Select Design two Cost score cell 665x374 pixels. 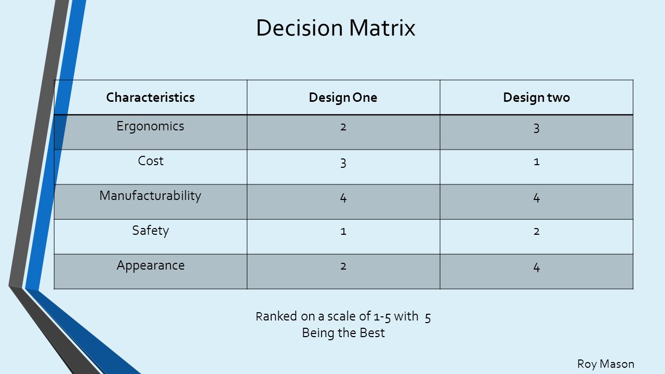point(537,167)
